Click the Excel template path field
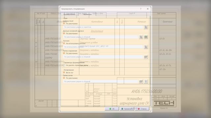Viewport: 211px width, 118px height. tap(103, 27)
